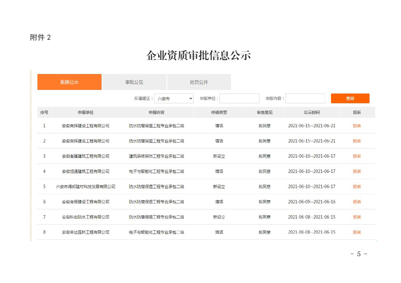This screenshot has width=401, height=283.
Task: Click the 公示时间 column header
Action: point(312,112)
